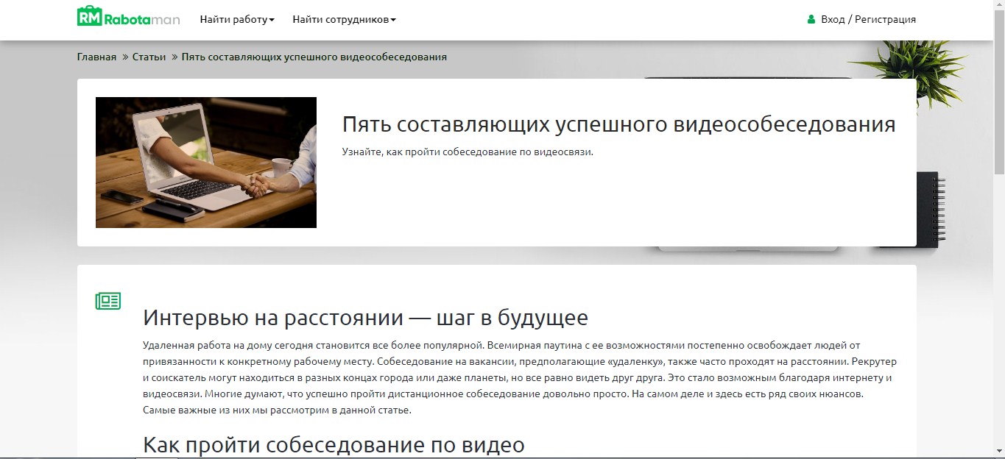Viewport: 1005px width, 459px height.
Task: Open the Статьи breadcrumb
Action: click(149, 57)
